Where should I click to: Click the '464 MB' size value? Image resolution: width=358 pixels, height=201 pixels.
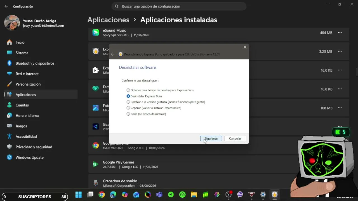click(x=326, y=33)
